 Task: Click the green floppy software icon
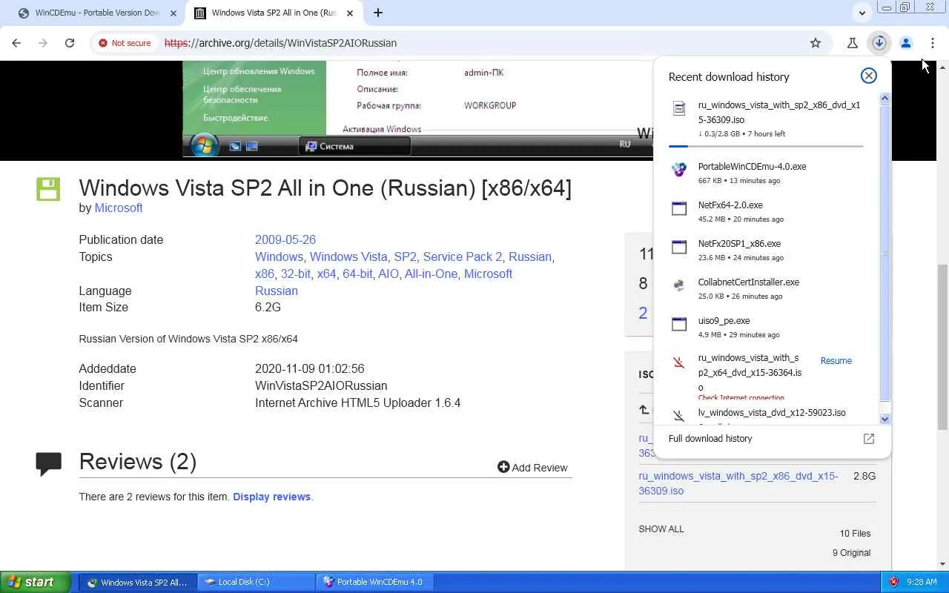[48, 189]
